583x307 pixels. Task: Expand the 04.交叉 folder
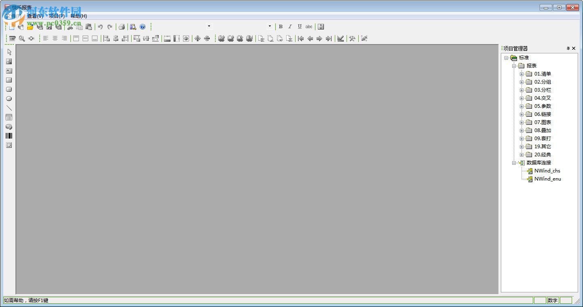(x=522, y=98)
